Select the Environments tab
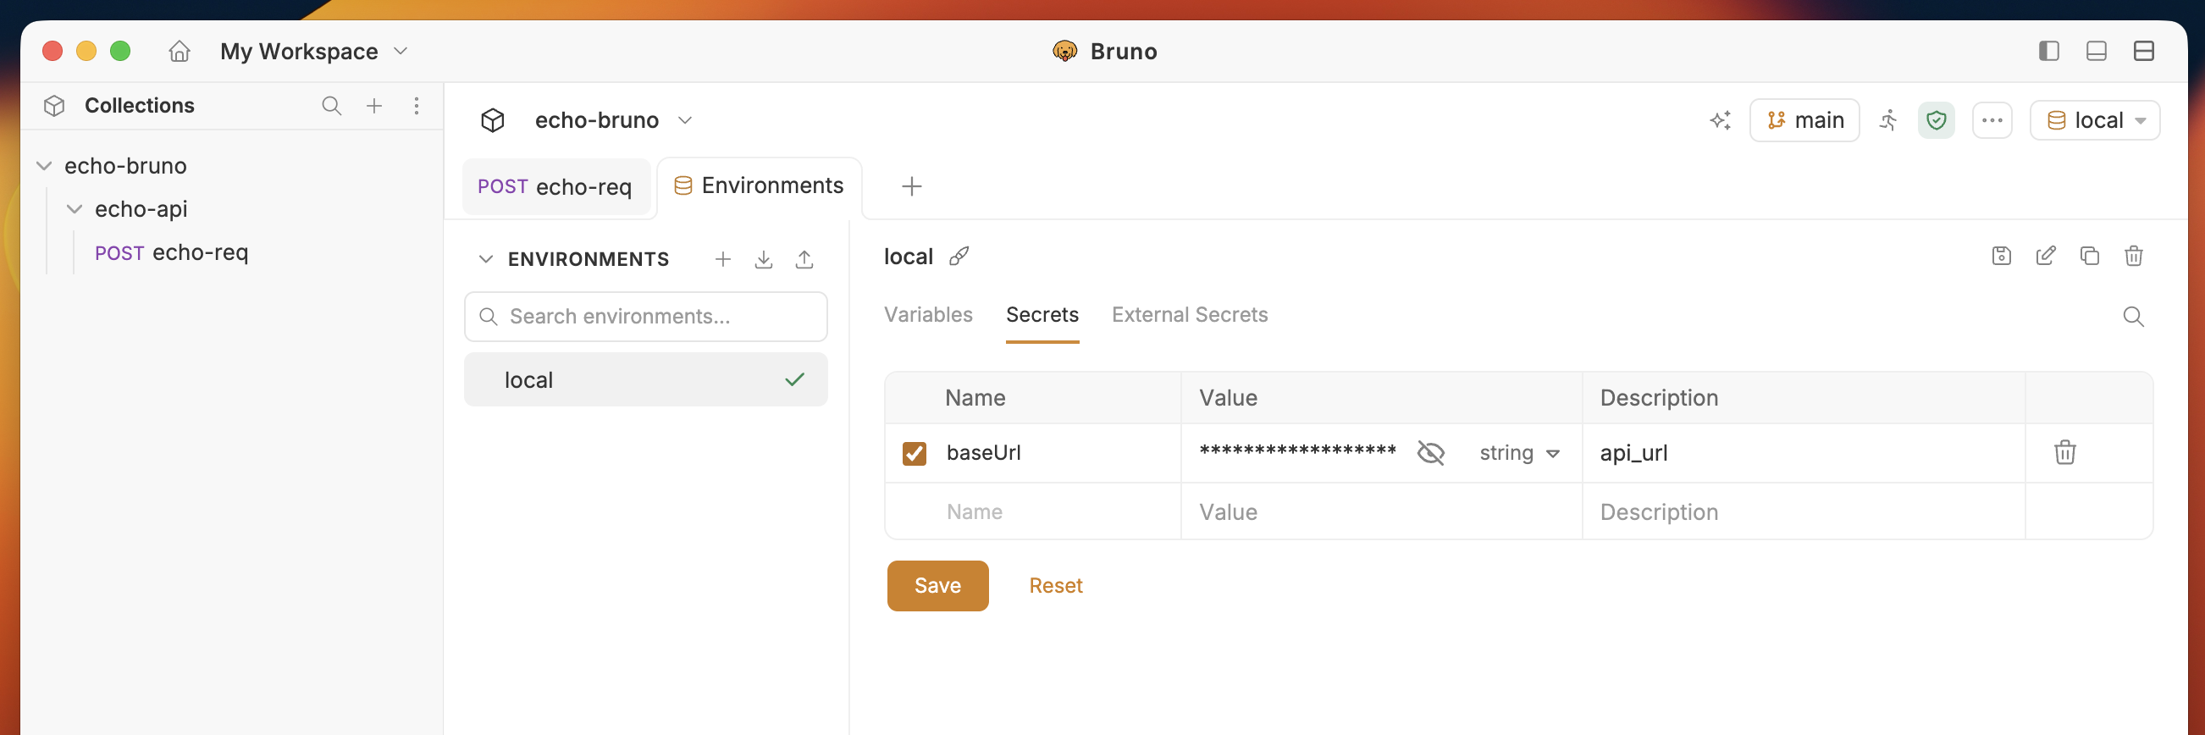Image resolution: width=2205 pixels, height=735 pixels. point(760,186)
